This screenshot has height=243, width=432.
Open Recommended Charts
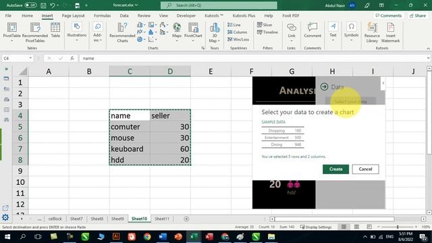(x=122, y=32)
